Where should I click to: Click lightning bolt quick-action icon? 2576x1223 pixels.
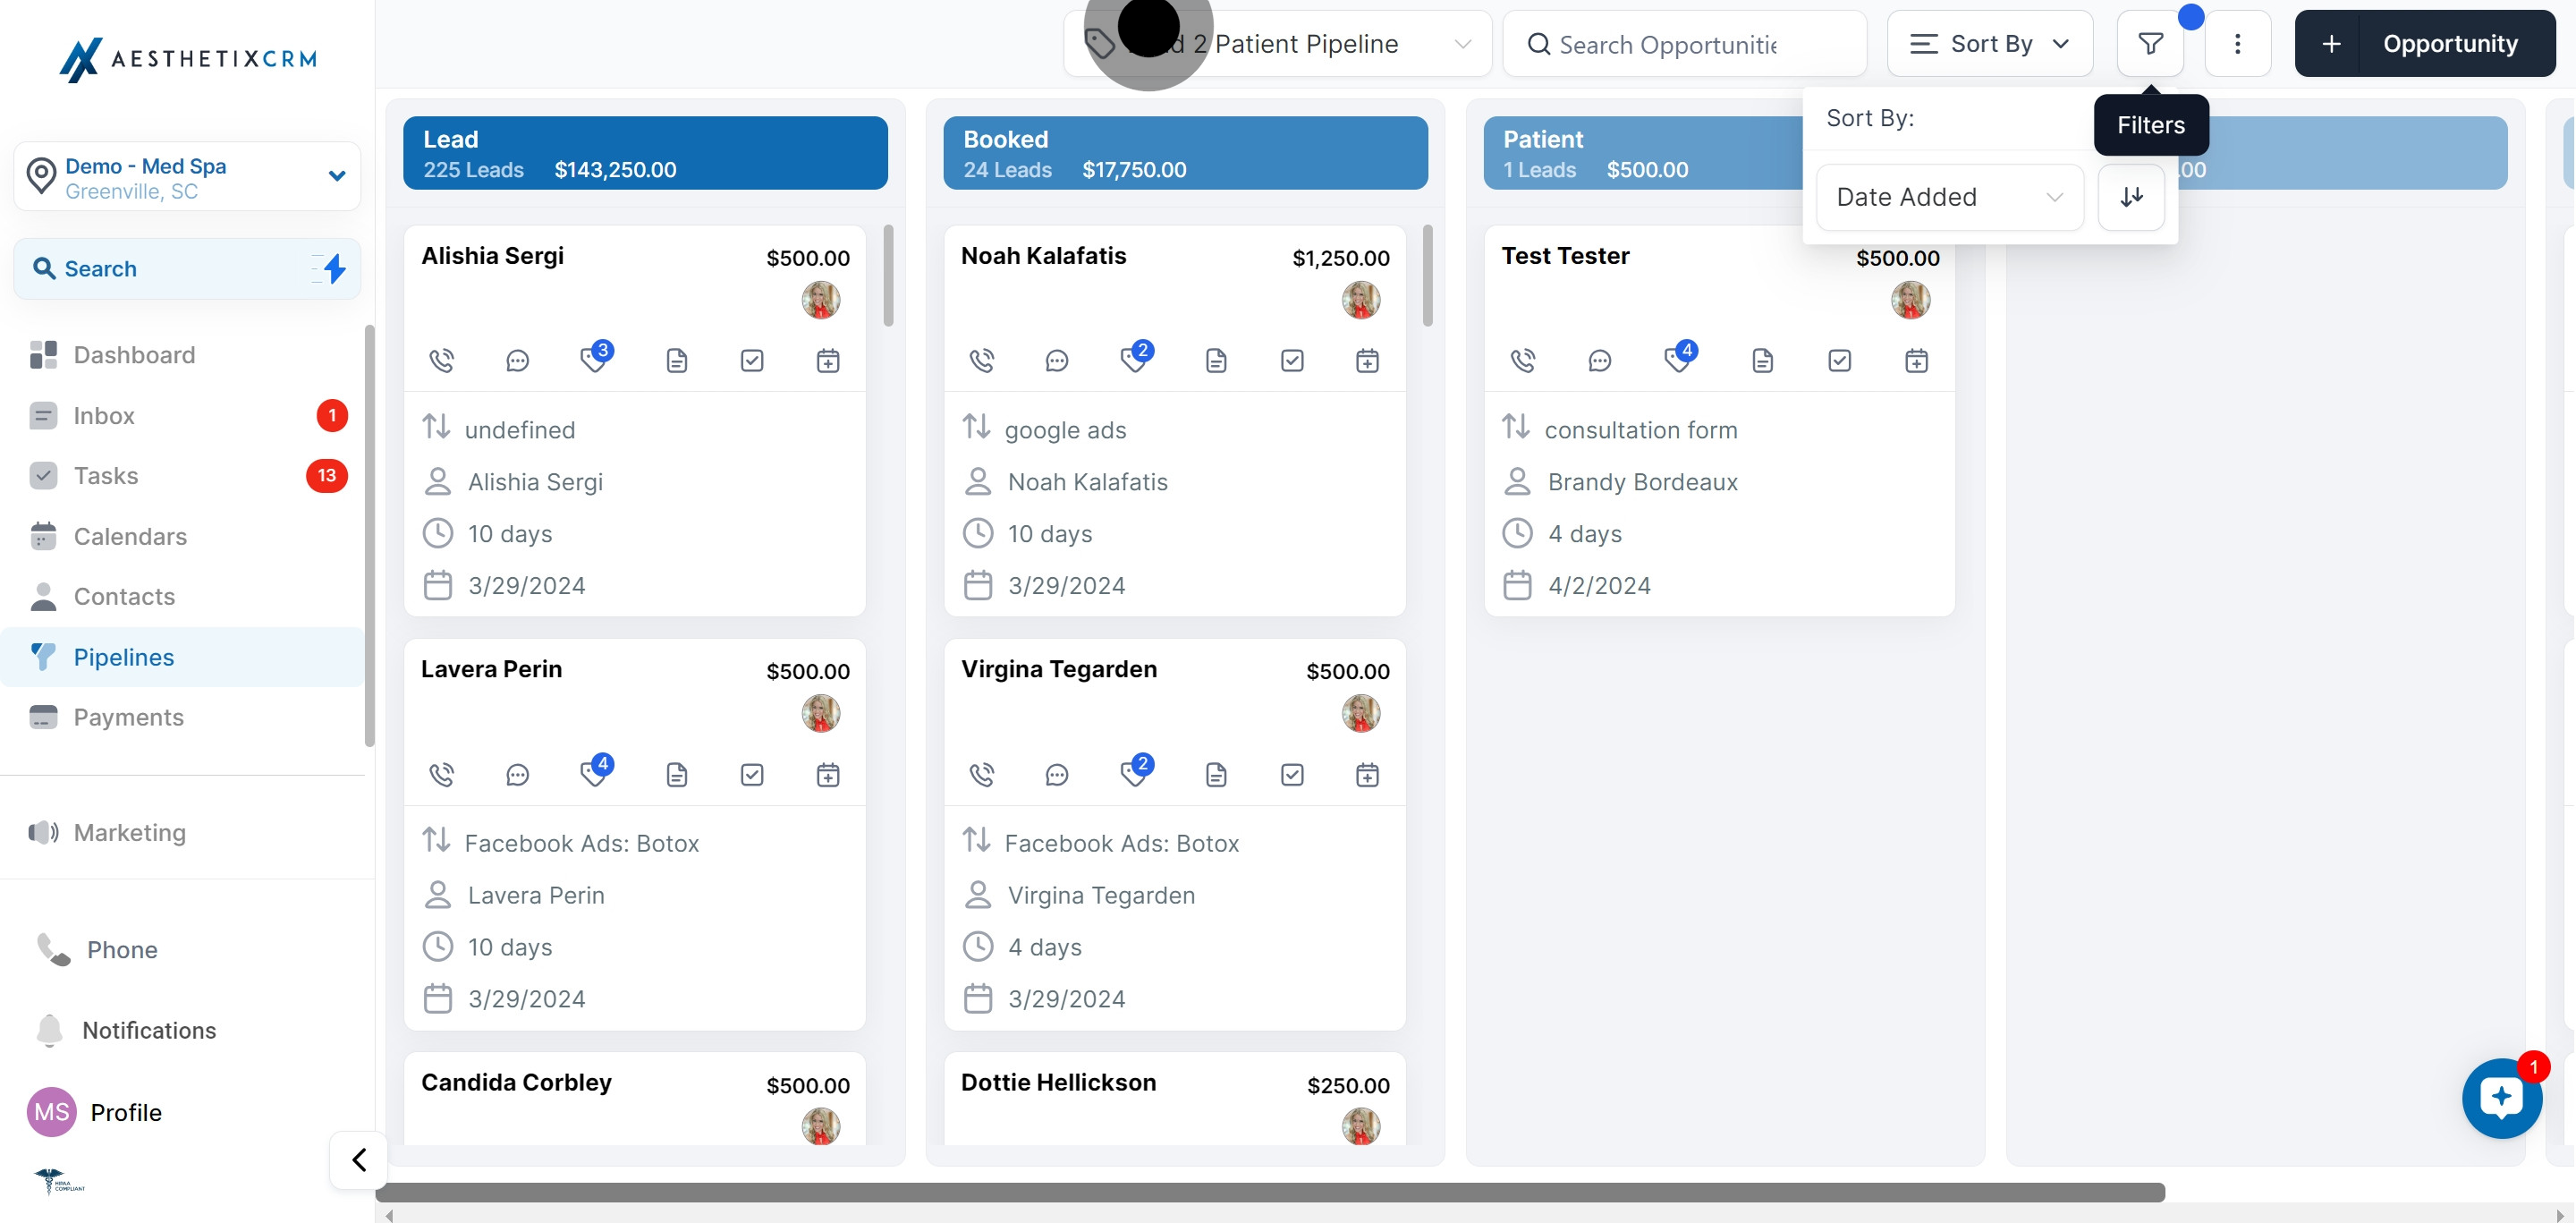[334, 268]
